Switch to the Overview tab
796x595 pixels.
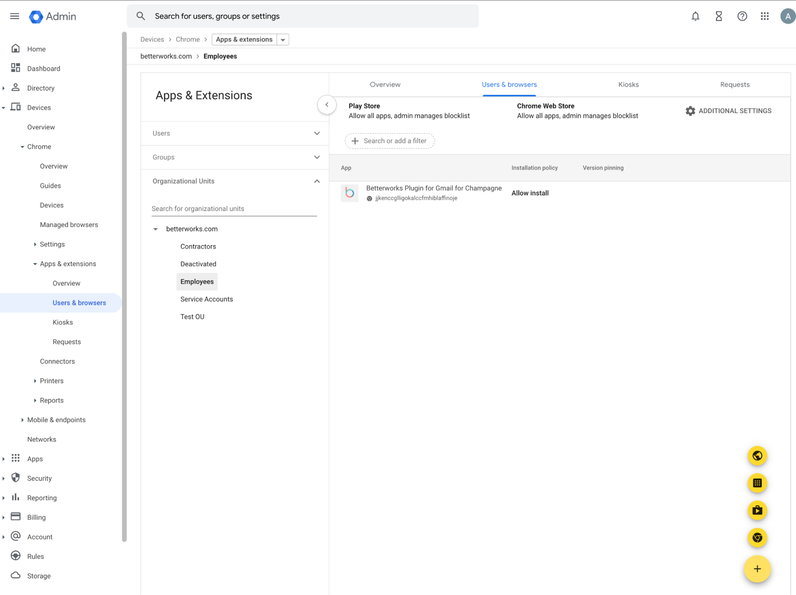[385, 84]
